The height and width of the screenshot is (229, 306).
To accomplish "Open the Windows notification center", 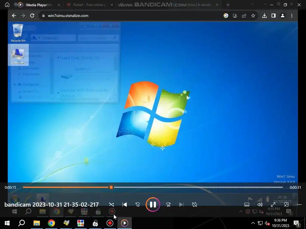I will pyautogui.click(x=297, y=223).
